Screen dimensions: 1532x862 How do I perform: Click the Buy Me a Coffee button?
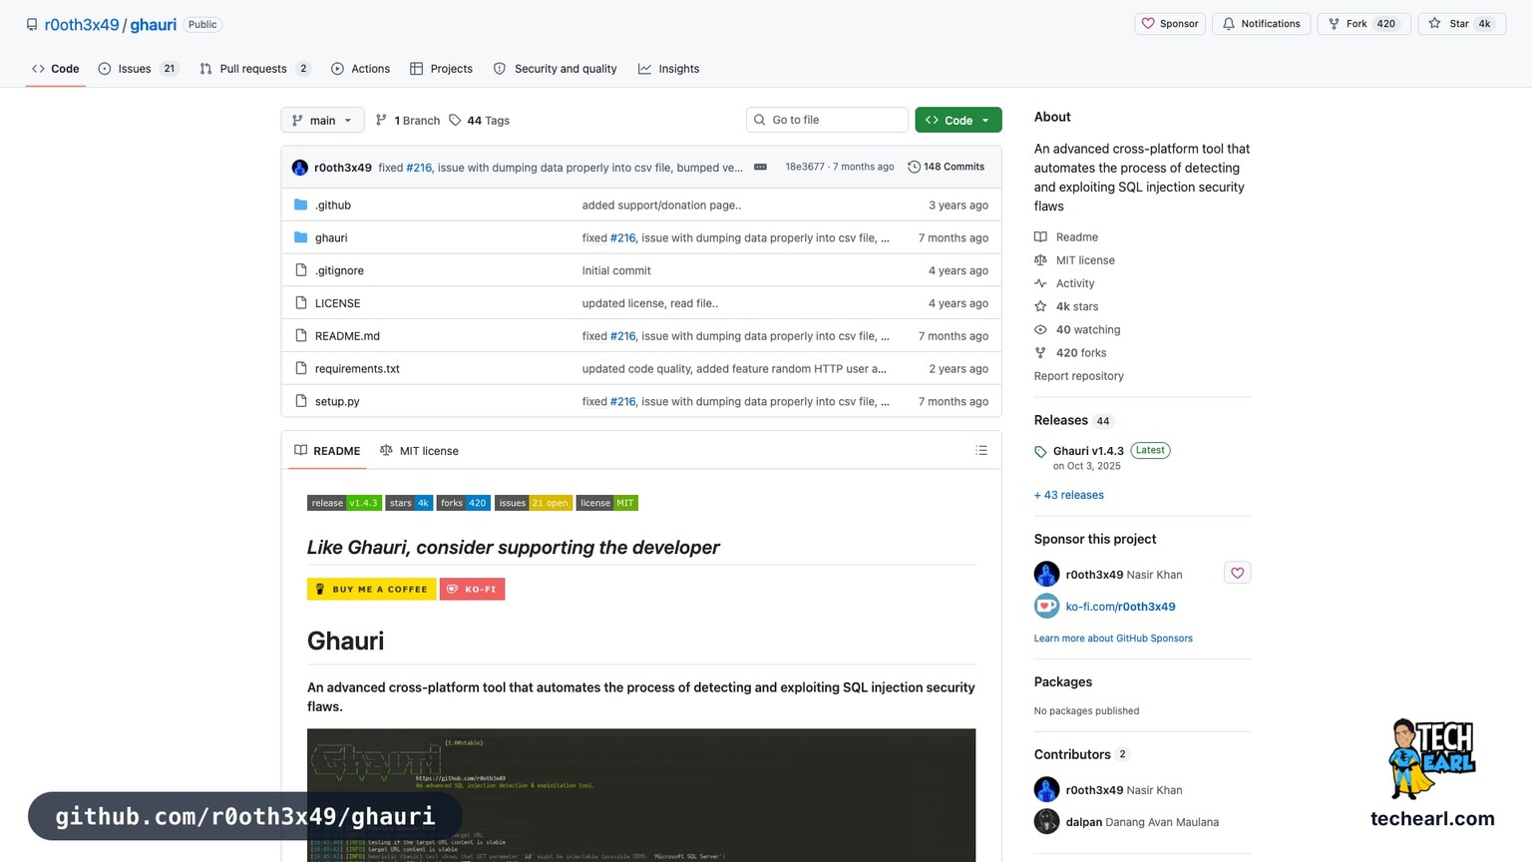click(x=371, y=590)
